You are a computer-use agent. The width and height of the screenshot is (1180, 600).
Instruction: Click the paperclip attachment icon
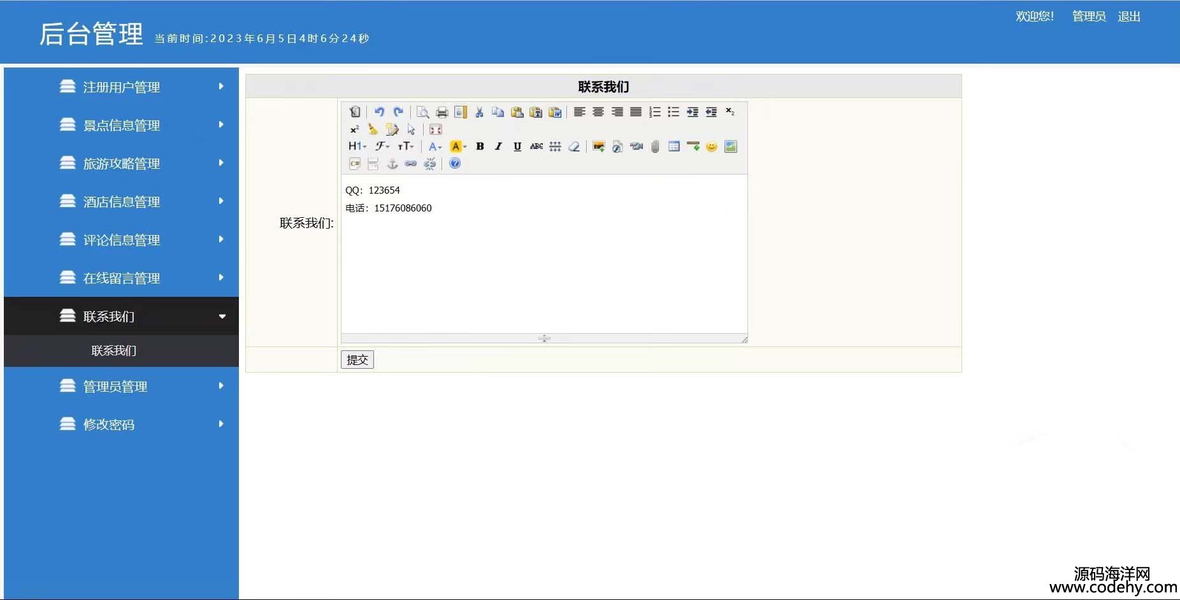[655, 146]
